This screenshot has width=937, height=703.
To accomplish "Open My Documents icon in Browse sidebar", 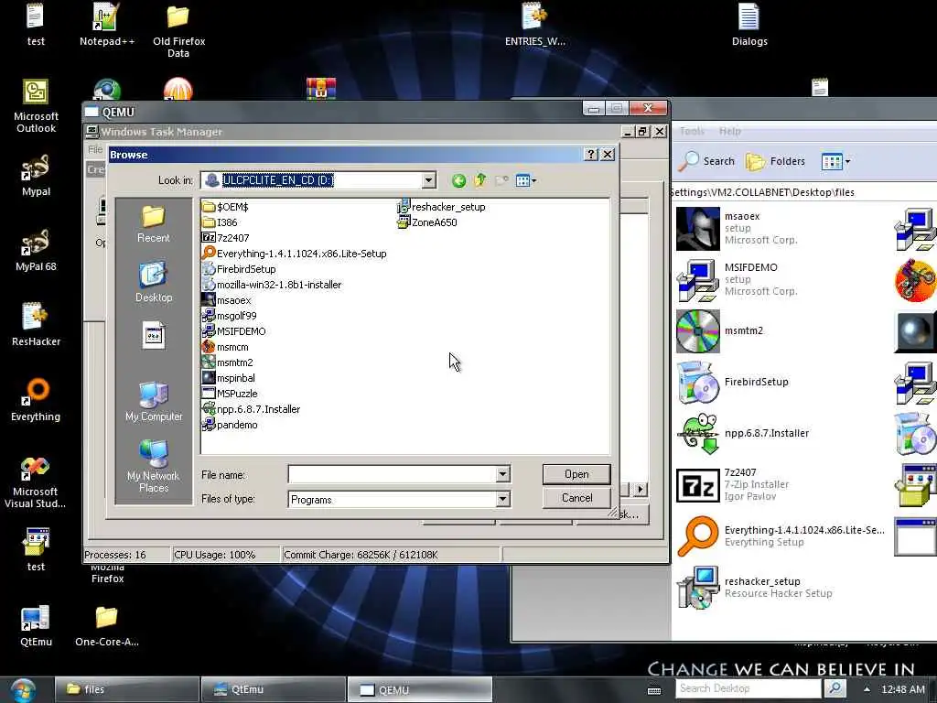I will click(154, 335).
